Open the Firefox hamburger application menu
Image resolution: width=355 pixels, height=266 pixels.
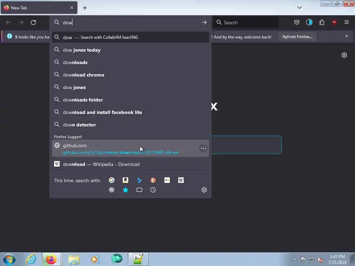coord(347,22)
